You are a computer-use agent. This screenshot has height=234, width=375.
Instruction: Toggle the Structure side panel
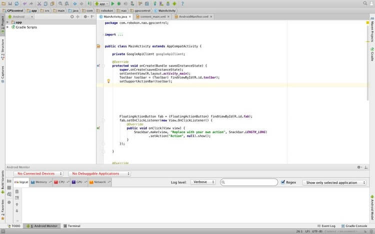(x=2, y=49)
